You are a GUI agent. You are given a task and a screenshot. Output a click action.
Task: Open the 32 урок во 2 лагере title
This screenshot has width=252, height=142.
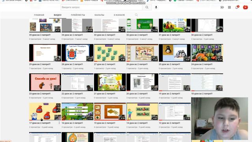(137, 35)
